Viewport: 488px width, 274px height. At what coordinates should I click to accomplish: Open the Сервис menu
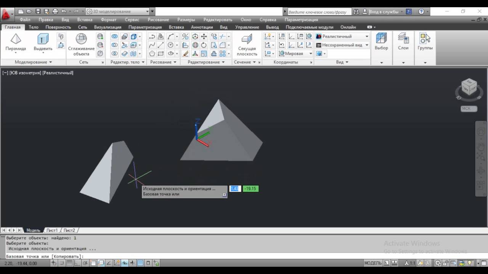point(132,19)
